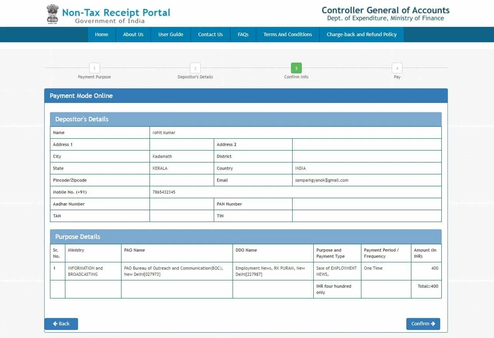494x338 pixels.
Task: Open the Home menu item
Action: (x=101, y=35)
